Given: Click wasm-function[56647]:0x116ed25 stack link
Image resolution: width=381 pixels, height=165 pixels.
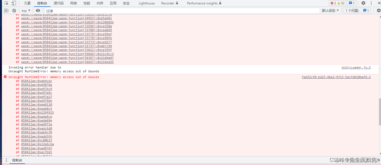Looking at the screenshot, I should point(67,62).
